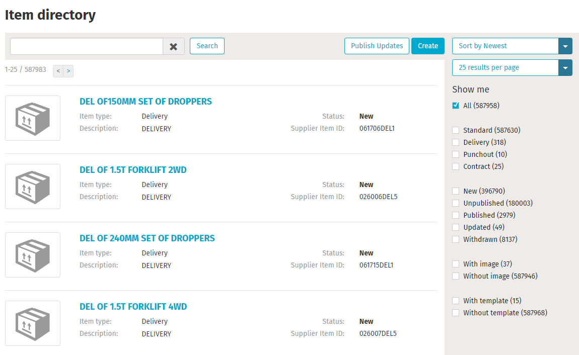Screen dimensions: 579x355
Task: Check the With image filter
Action: click(x=456, y=263)
